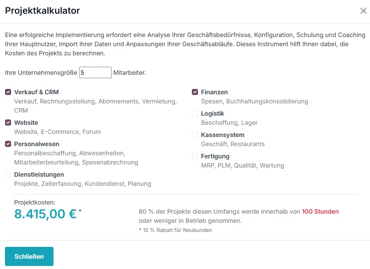Click the Schließen button

pyautogui.click(x=29, y=256)
